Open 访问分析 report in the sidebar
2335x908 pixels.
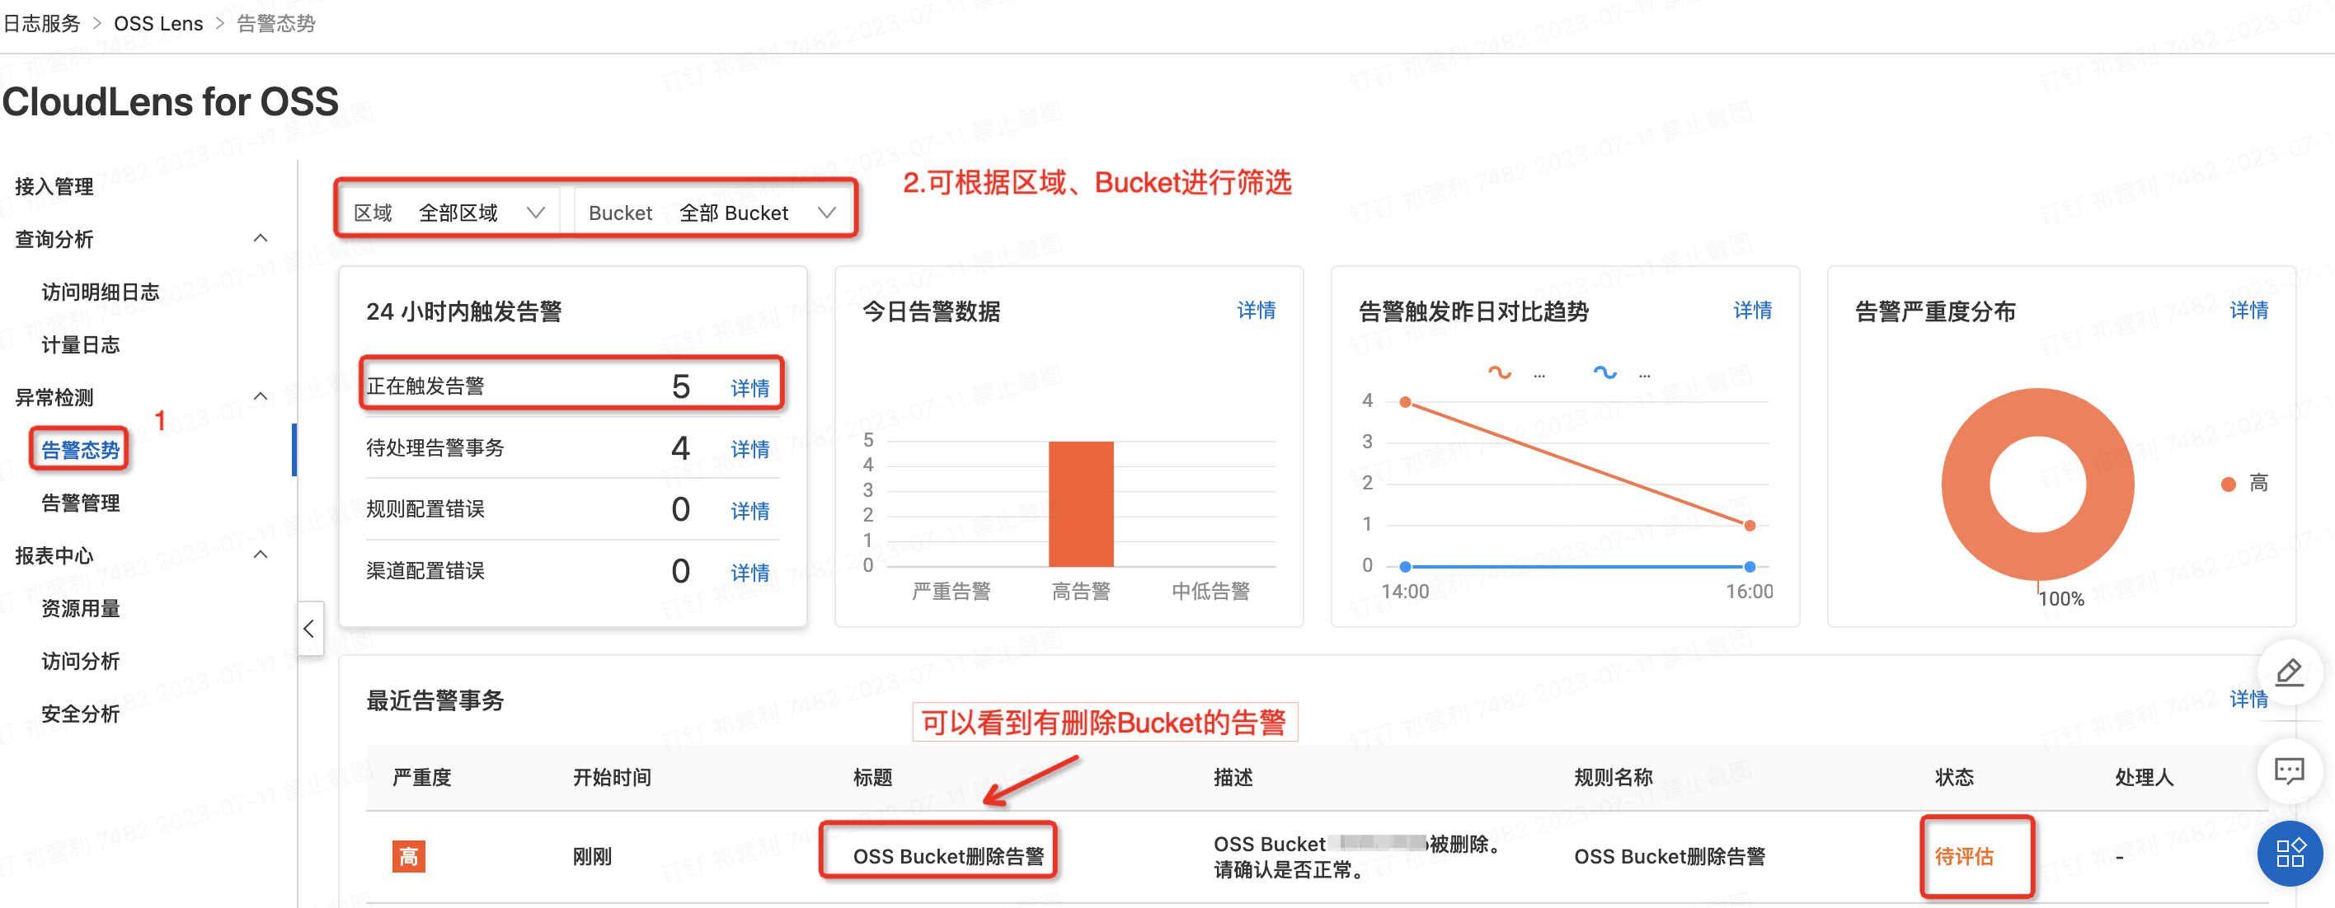coord(81,661)
